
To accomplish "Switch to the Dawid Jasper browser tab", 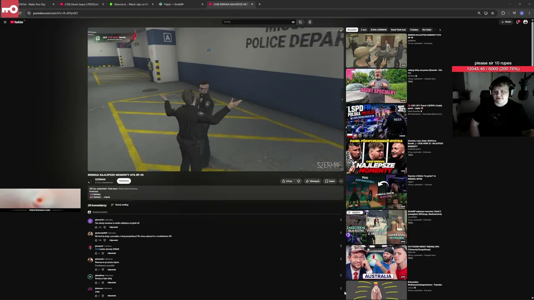I will [81, 4].
